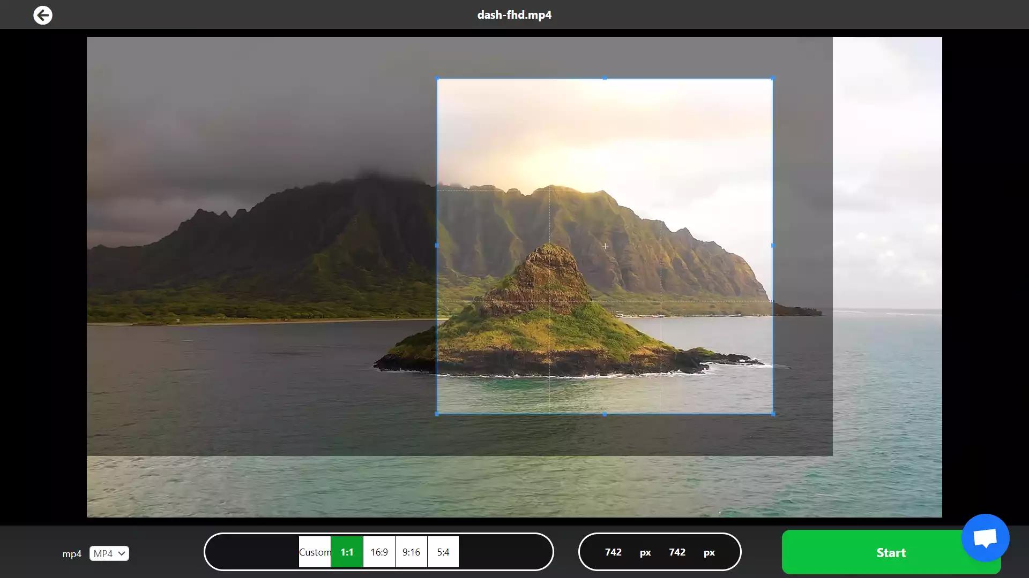
Task: Go back using the arrow icon
Action: click(x=43, y=15)
